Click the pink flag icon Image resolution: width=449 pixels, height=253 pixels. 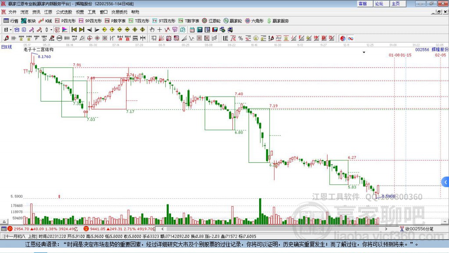(x=65, y=30)
